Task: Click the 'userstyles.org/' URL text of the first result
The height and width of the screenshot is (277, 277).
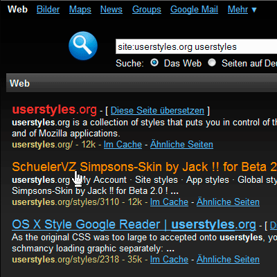Action: click(x=42, y=145)
